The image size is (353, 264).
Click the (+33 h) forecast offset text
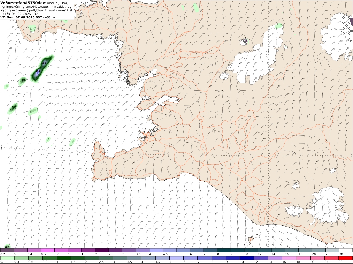pos(49,17)
